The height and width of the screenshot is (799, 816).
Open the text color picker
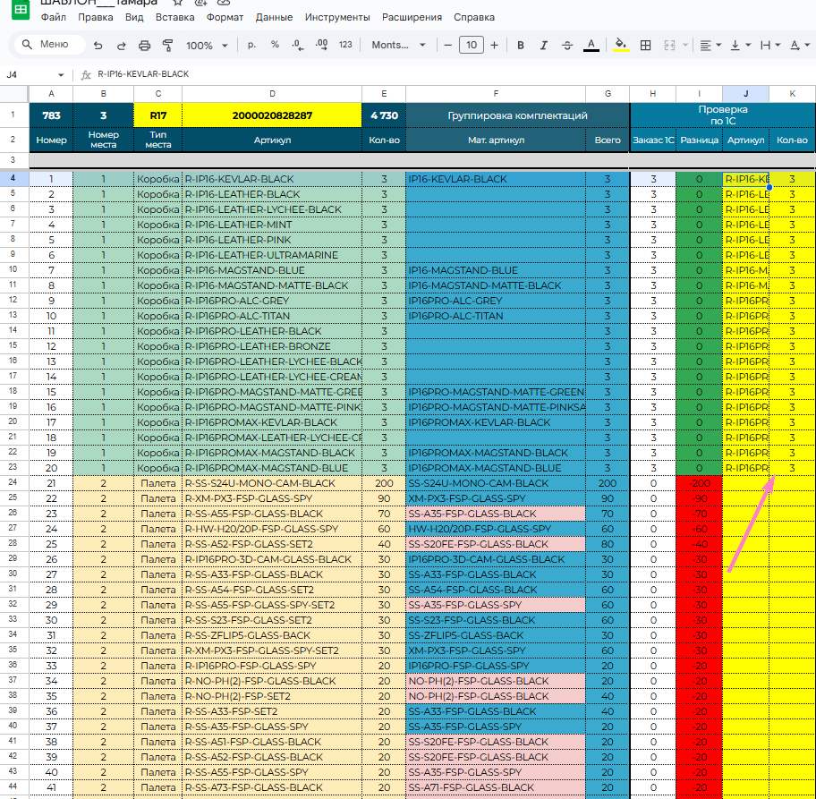(x=591, y=46)
